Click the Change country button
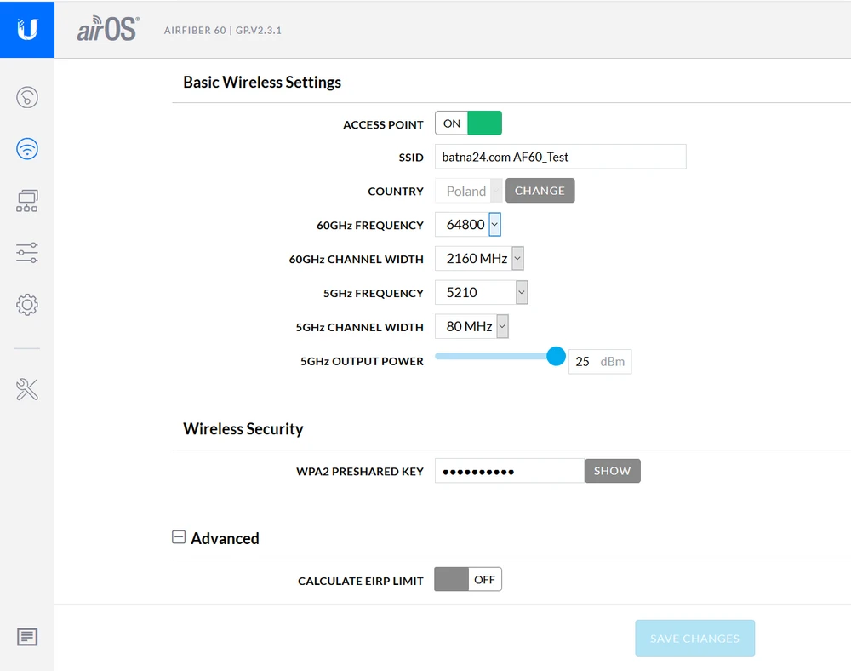The width and height of the screenshot is (851, 671). coord(540,191)
